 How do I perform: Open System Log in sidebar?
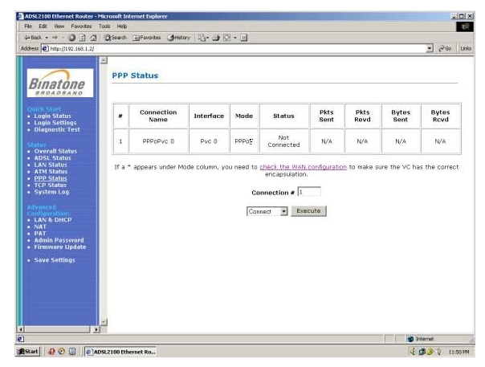coord(51,192)
